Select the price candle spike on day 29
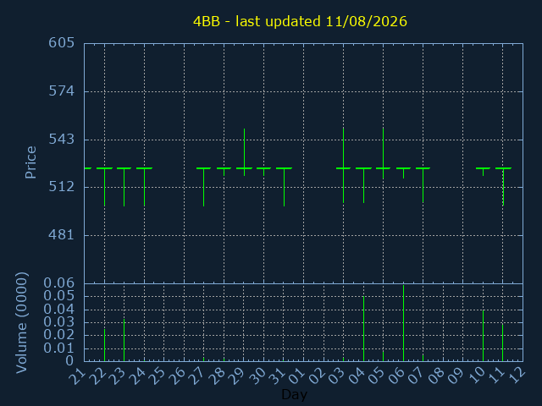The height and width of the screenshot is (406, 542). tap(245, 152)
